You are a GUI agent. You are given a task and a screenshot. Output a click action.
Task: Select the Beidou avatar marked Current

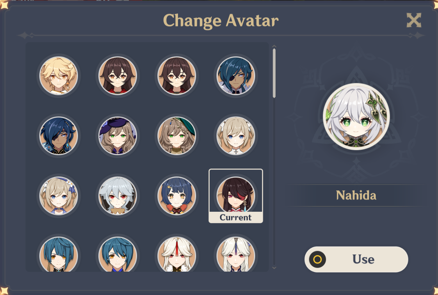(x=236, y=193)
